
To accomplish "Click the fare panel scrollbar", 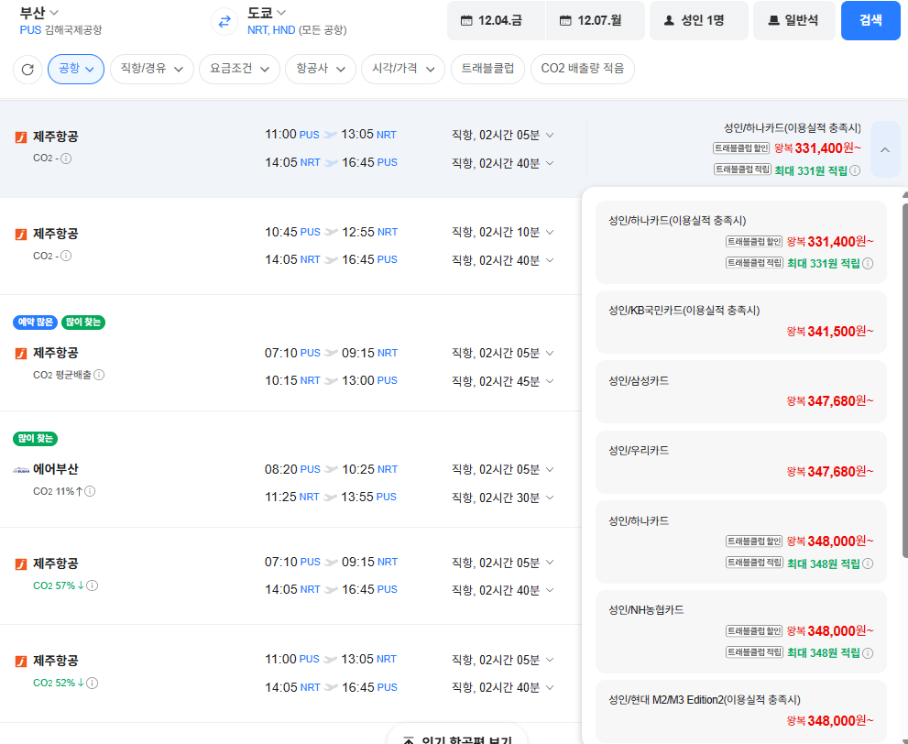I will 904,379.
